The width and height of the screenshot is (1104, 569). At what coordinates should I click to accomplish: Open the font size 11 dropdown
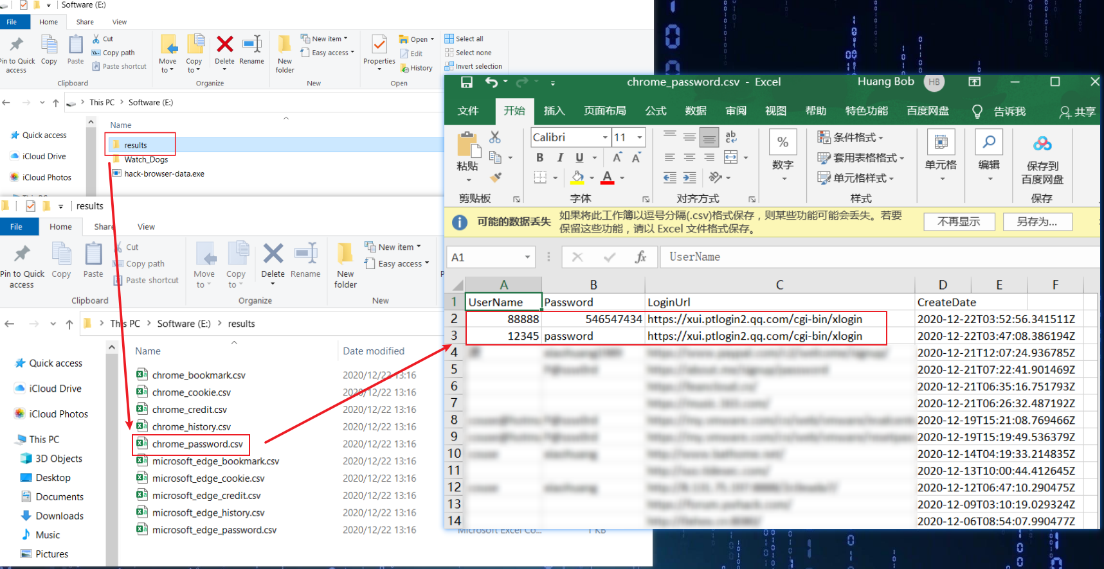point(639,137)
